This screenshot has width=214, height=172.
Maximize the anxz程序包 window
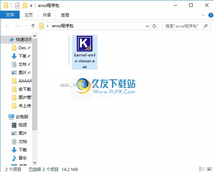pyautogui.click(x=191, y=5)
